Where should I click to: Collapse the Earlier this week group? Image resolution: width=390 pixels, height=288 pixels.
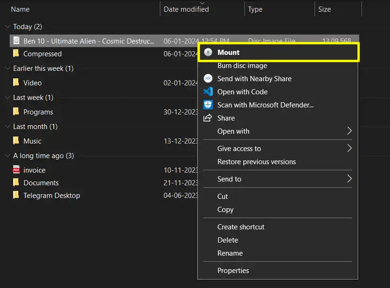click(7, 68)
